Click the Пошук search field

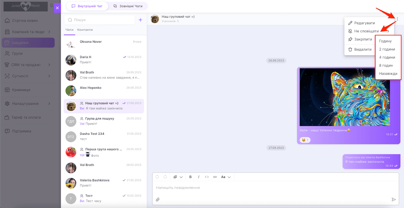point(99,20)
